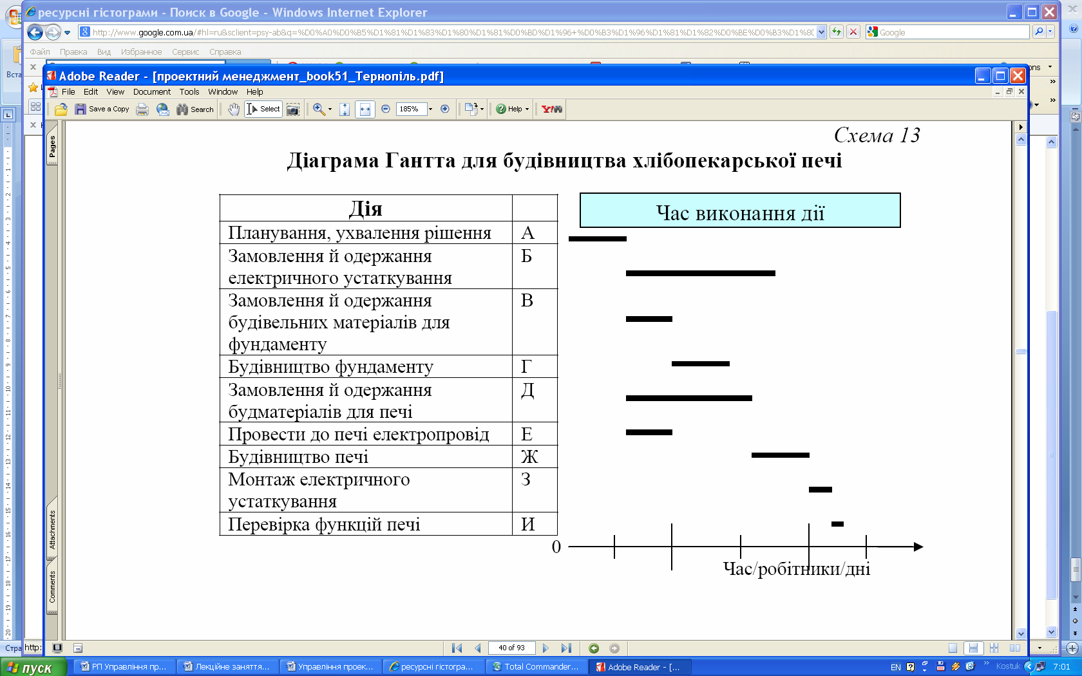Viewport: 1082px width, 676px height.
Task: Expand the page tool dropdown arrow
Action: (482, 109)
